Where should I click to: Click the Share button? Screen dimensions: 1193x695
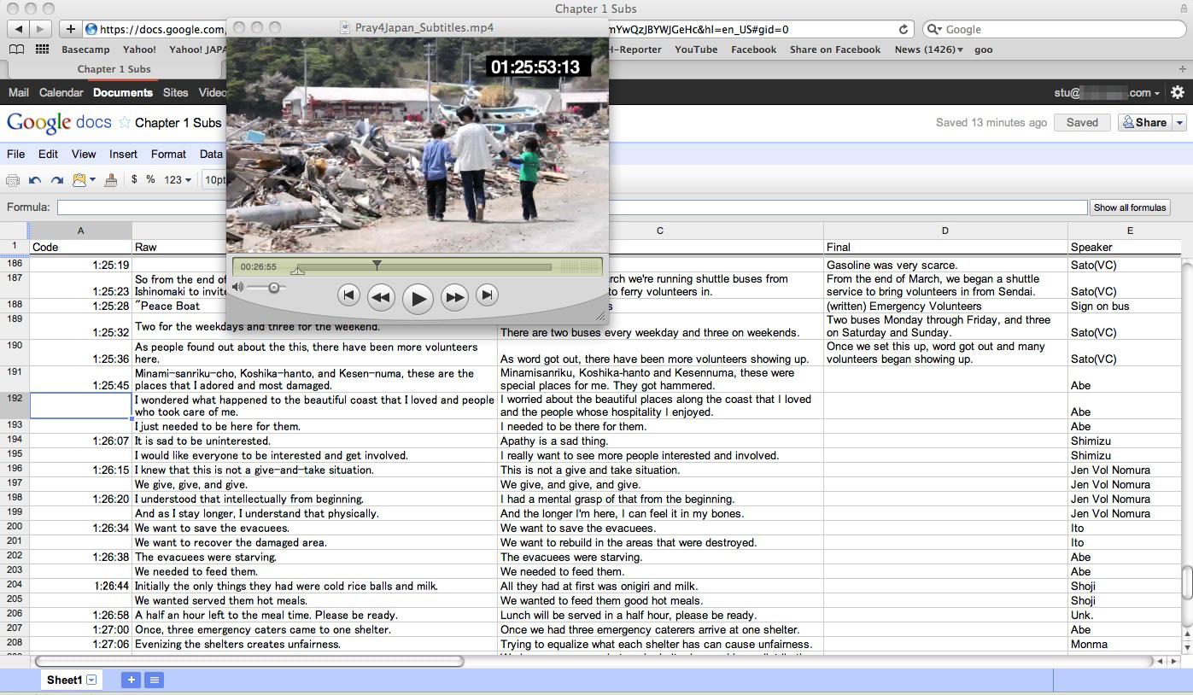click(1144, 123)
